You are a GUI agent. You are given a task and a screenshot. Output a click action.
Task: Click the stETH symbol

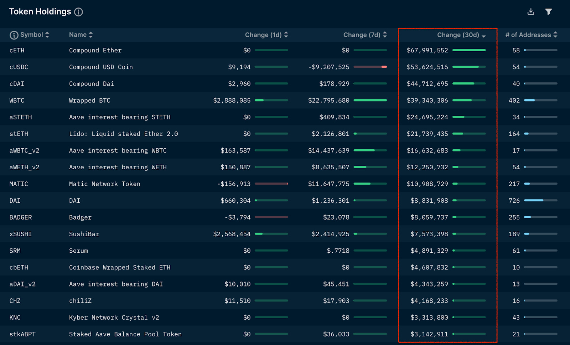[19, 134]
